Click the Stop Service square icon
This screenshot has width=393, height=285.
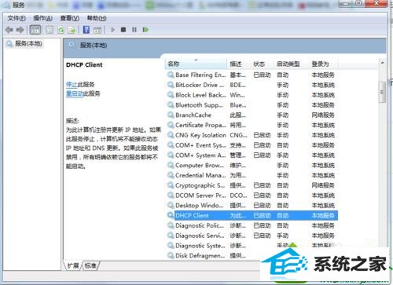(x=123, y=30)
